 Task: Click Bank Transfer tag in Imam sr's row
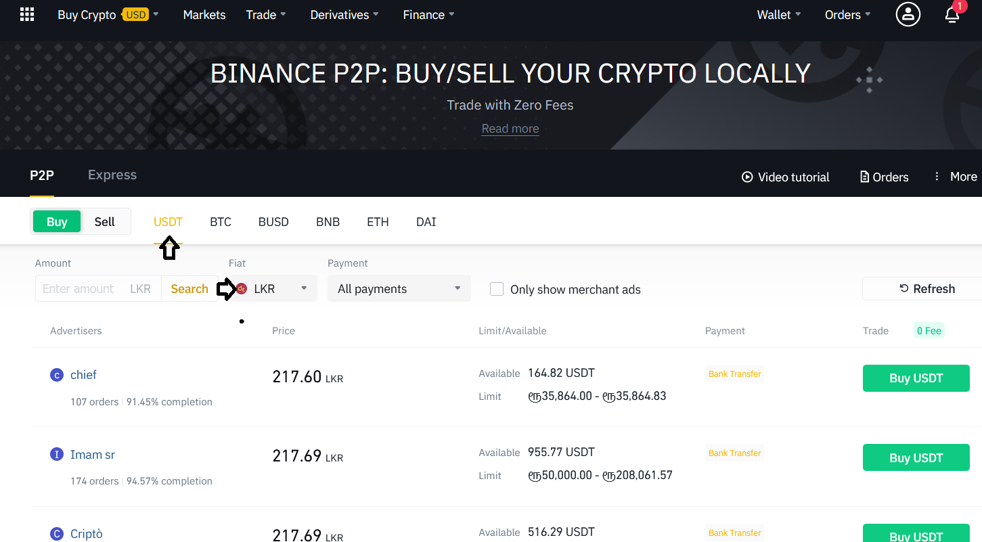coord(735,453)
